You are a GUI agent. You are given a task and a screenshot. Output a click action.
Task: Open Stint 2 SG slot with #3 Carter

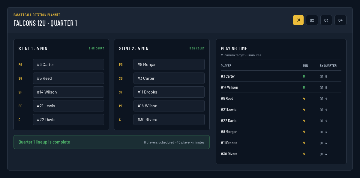[x=169, y=78]
